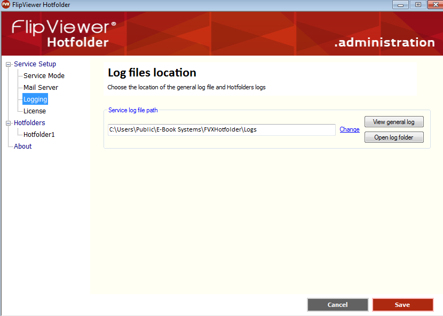
Task: Select the Logging tree item
Action: coord(35,99)
